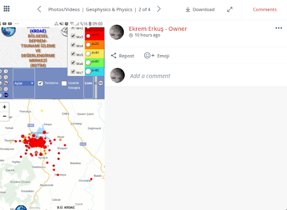
Task: Toggle the M≥7 magnitude checkbox
Action: 73,72
